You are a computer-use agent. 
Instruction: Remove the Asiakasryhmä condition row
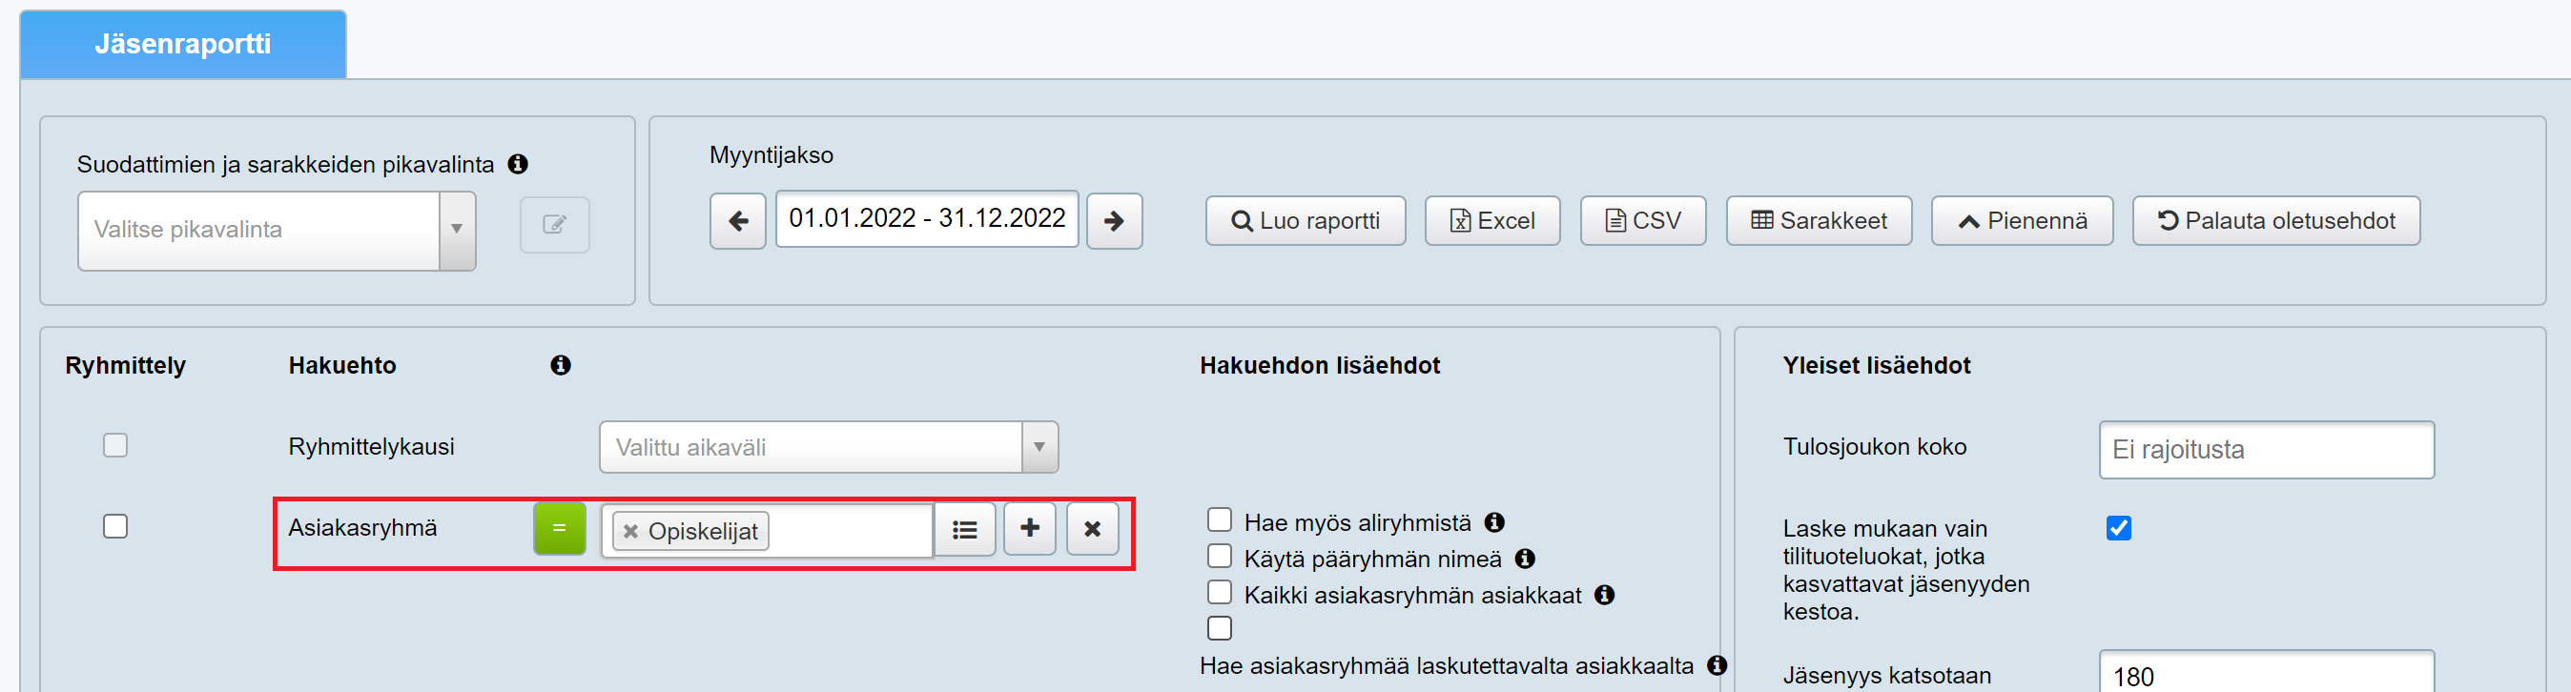(x=1092, y=528)
